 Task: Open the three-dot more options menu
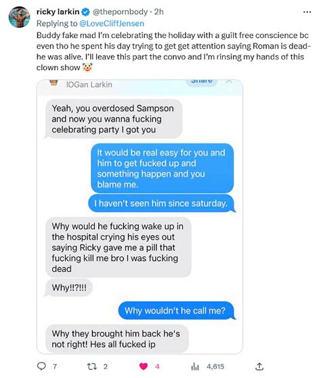(307, 12)
